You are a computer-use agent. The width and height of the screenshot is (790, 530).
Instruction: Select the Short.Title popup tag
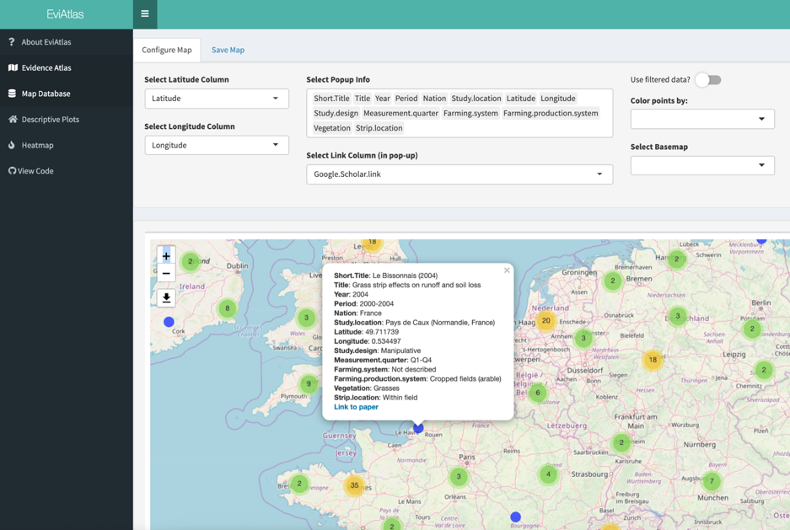pyautogui.click(x=331, y=98)
